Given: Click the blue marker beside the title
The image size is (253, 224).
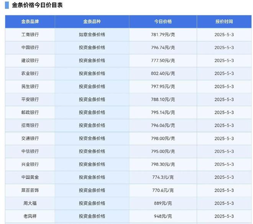Looking at the screenshot, I should click(7, 5).
